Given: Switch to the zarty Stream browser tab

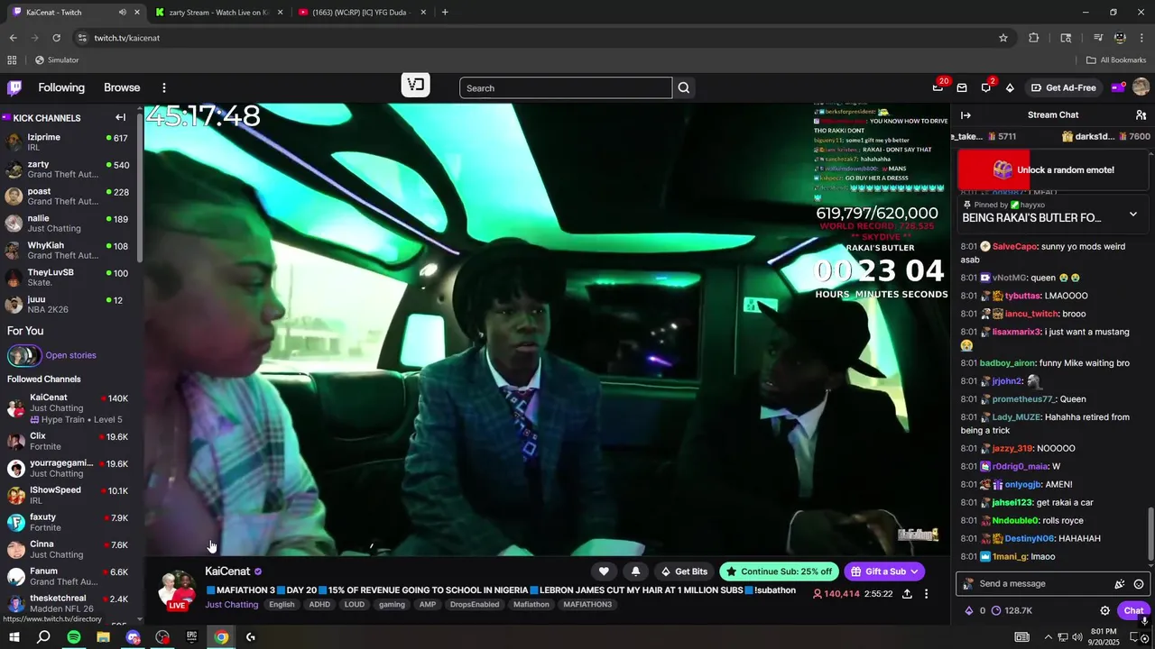Looking at the screenshot, I should click(219, 12).
